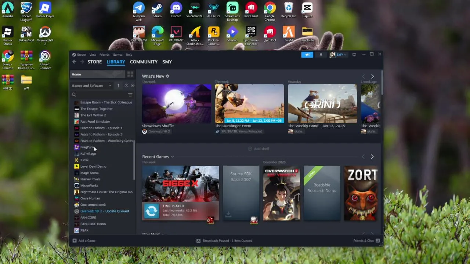This screenshot has height=264, width=470.
Task: Toggle the ready-to-play filter icon
Action: coord(133,85)
